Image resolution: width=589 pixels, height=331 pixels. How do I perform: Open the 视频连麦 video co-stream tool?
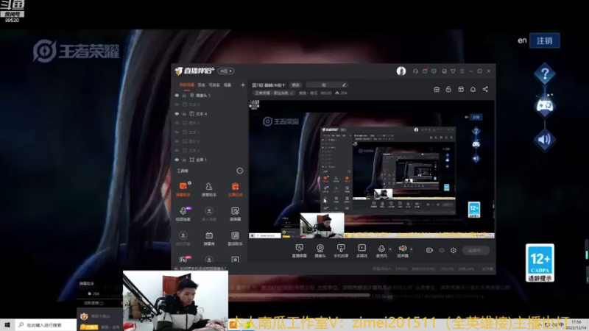183,213
